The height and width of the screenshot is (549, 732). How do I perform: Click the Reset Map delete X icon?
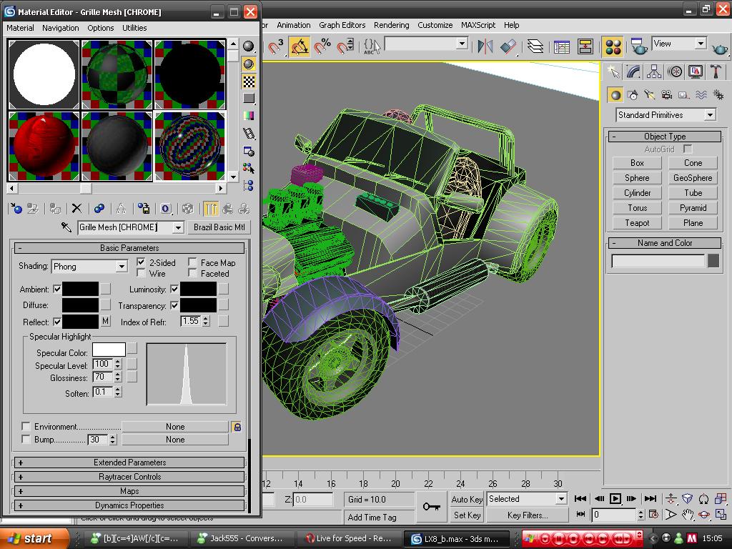[76, 208]
